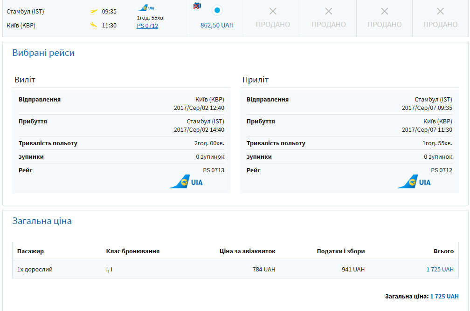
Task: Click the last sold-out X icon on the right
Action: click(x=440, y=11)
